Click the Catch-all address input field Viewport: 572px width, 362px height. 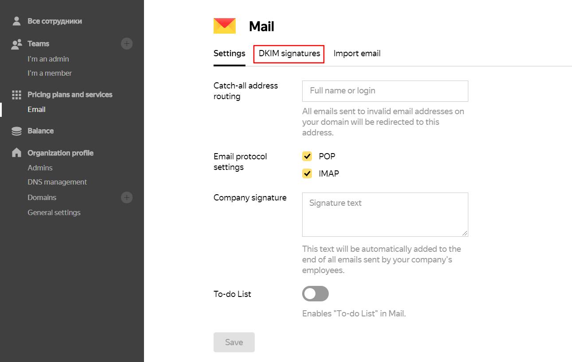click(385, 91)
